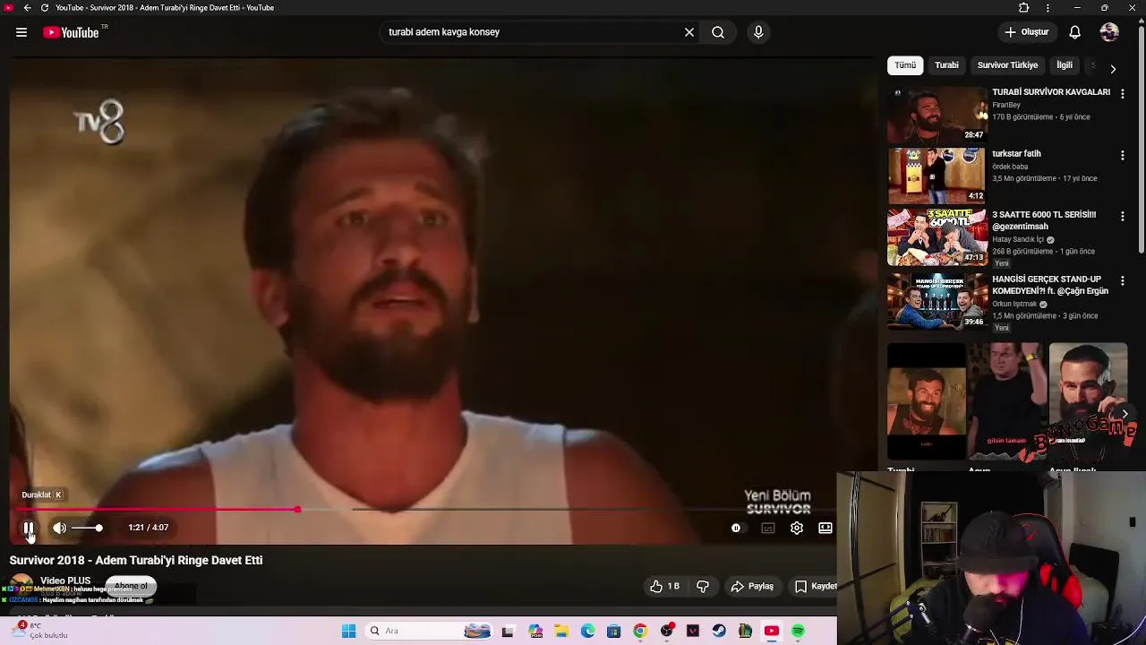The width and height of the screenshot is (1146, 645).
Task: Switch to theater mode view
Action: 825,528
